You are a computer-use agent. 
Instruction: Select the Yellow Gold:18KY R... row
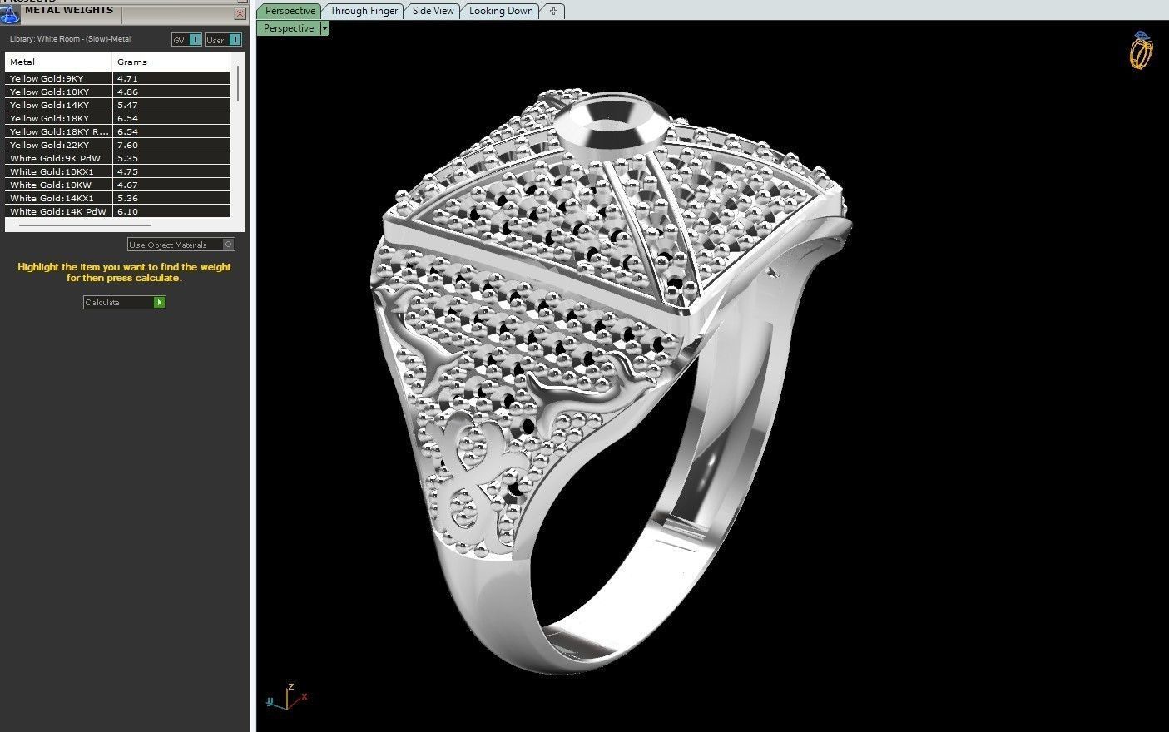(x=117, y=131)
